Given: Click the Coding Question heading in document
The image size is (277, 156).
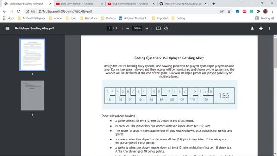Looking at the screenshot, I should 169,58.
